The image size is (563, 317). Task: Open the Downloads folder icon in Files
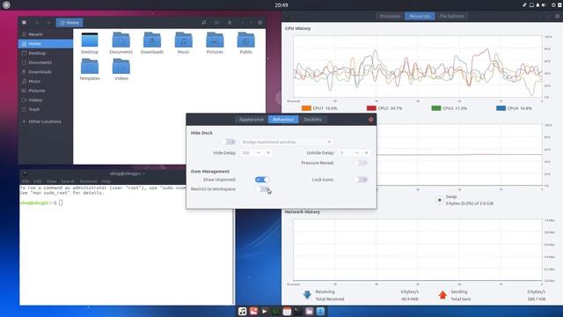152,40
